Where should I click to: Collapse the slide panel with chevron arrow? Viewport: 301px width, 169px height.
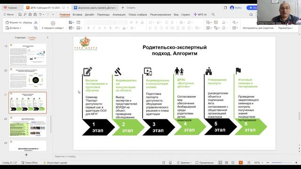click(48, 38)
